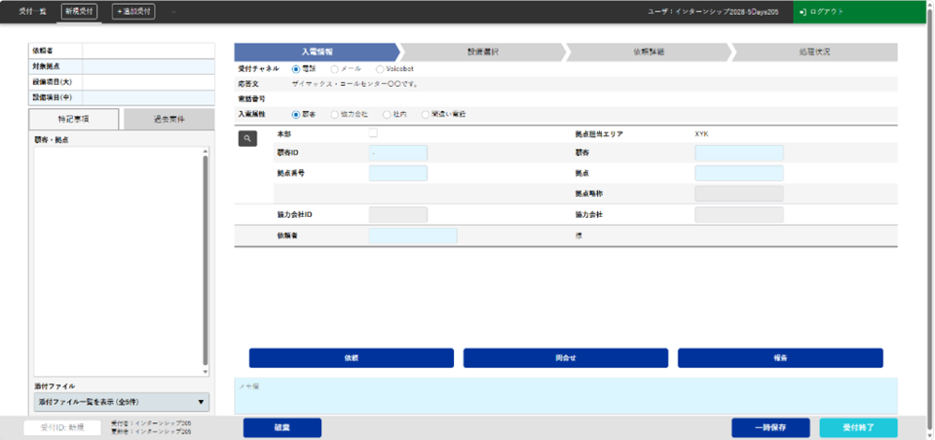This screenshot has width=935, height=440.
Task: Click the 設備項目(大) summary row
Action: click(x=122, y=83)
